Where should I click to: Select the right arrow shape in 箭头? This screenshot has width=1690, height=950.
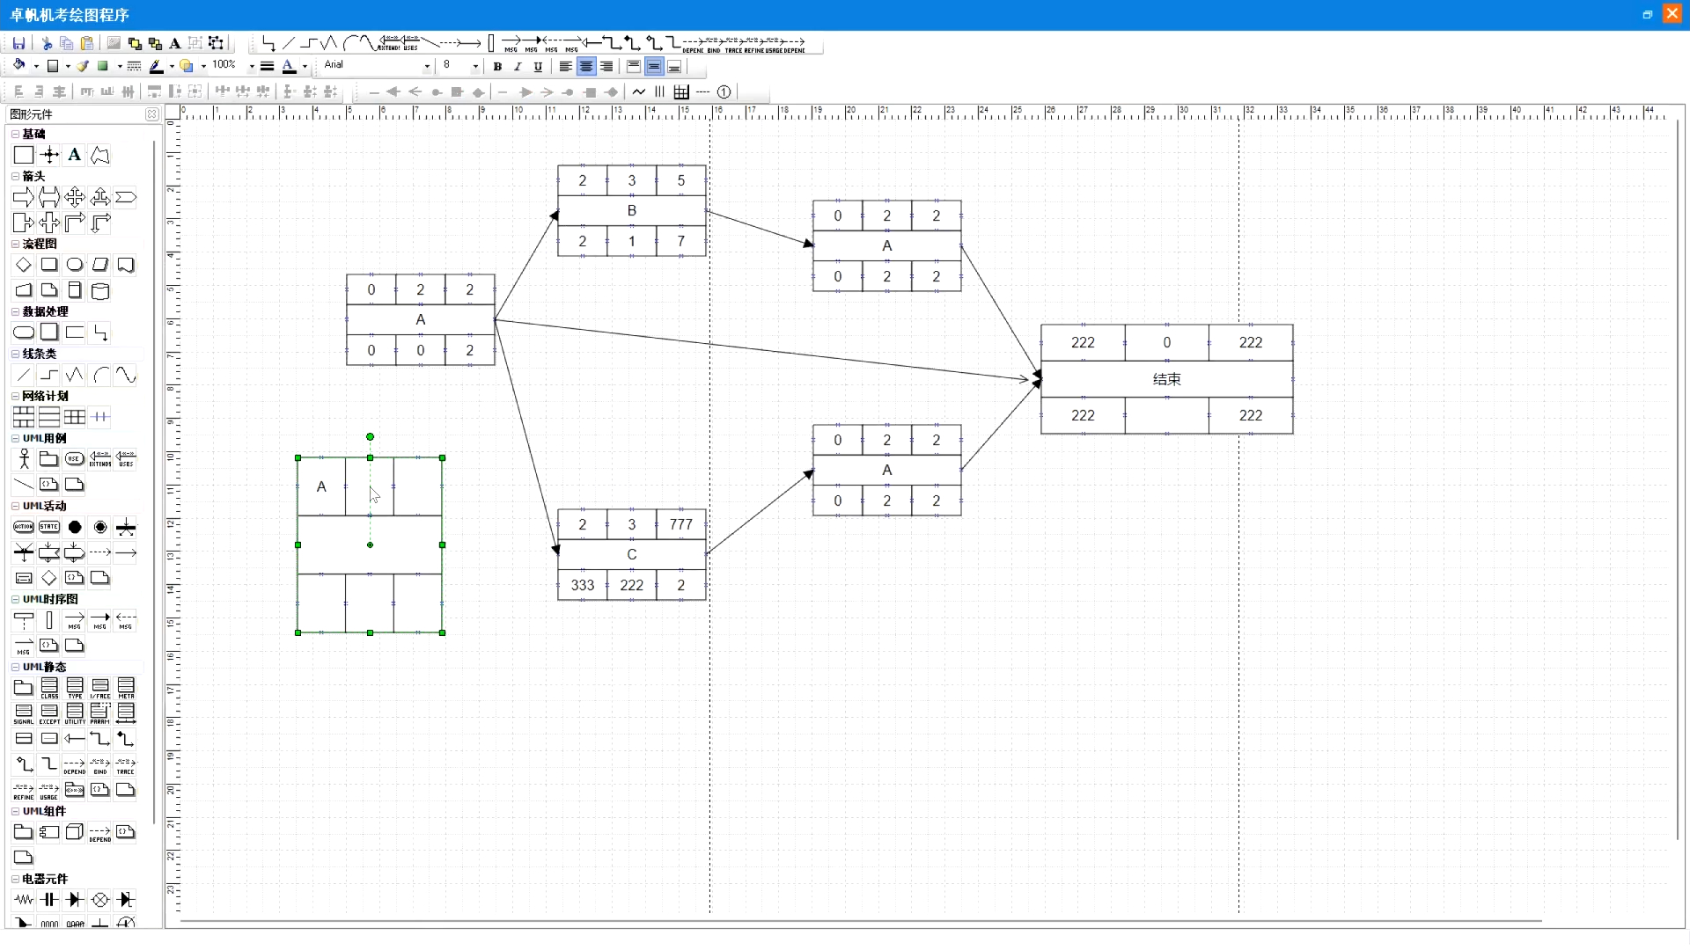click(x=24, y=197)
